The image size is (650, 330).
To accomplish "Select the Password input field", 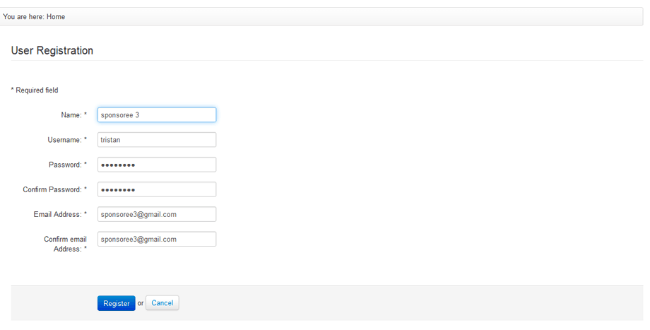I will pos(157,165).
